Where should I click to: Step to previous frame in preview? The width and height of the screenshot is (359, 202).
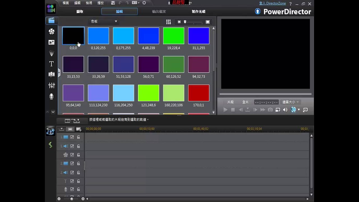point(240,110)
